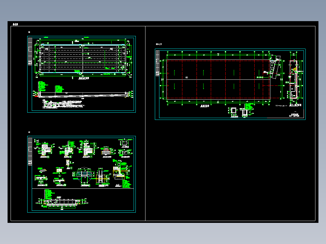The image size is (326, 244).
Task: Select the white notes paragraph under the long section
Action: click(x=64, y=104)
